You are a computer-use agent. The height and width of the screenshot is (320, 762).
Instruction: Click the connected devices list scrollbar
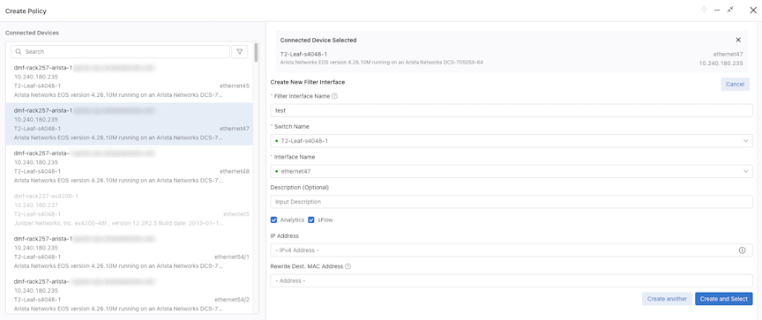[256, 52]
